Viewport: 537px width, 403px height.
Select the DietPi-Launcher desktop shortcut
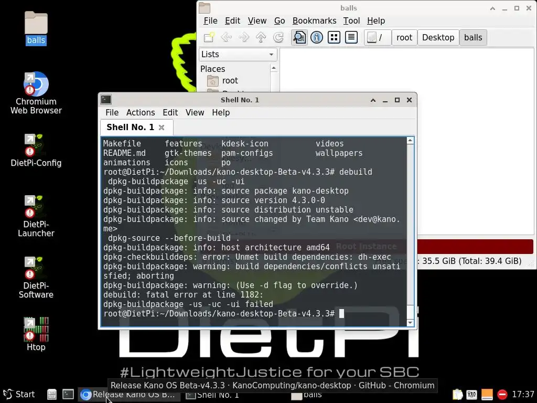(36, 217)
